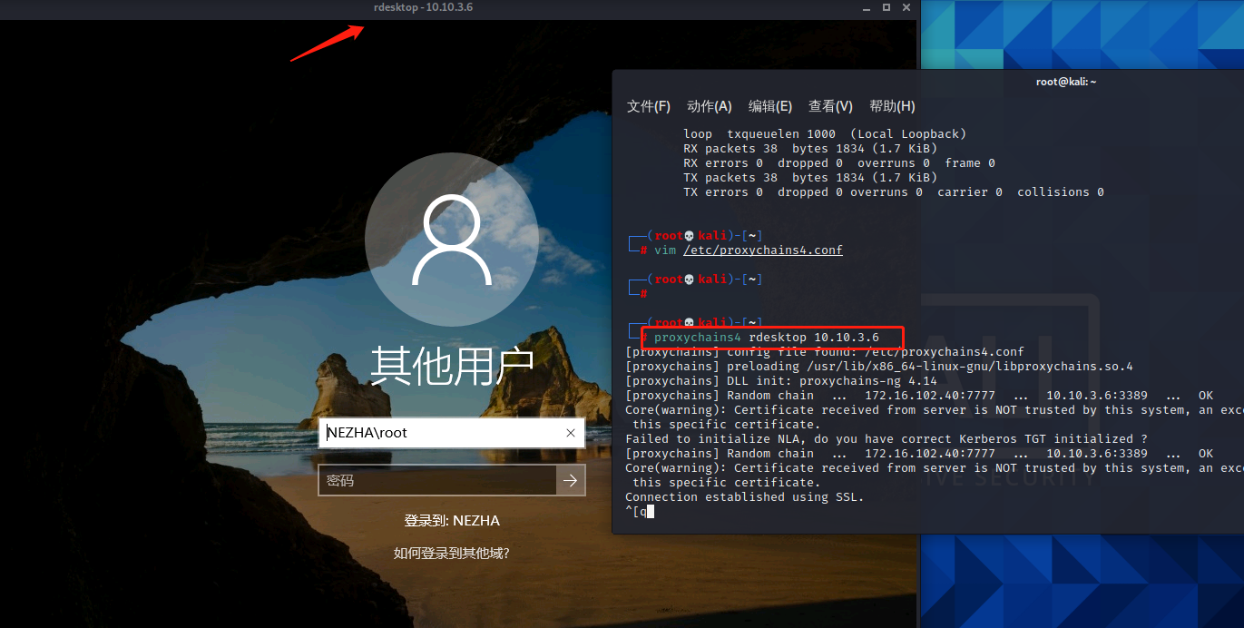Click the 'config file found' proxychains line
This screenshot has height=628, width=1244.
pos(825,351)
